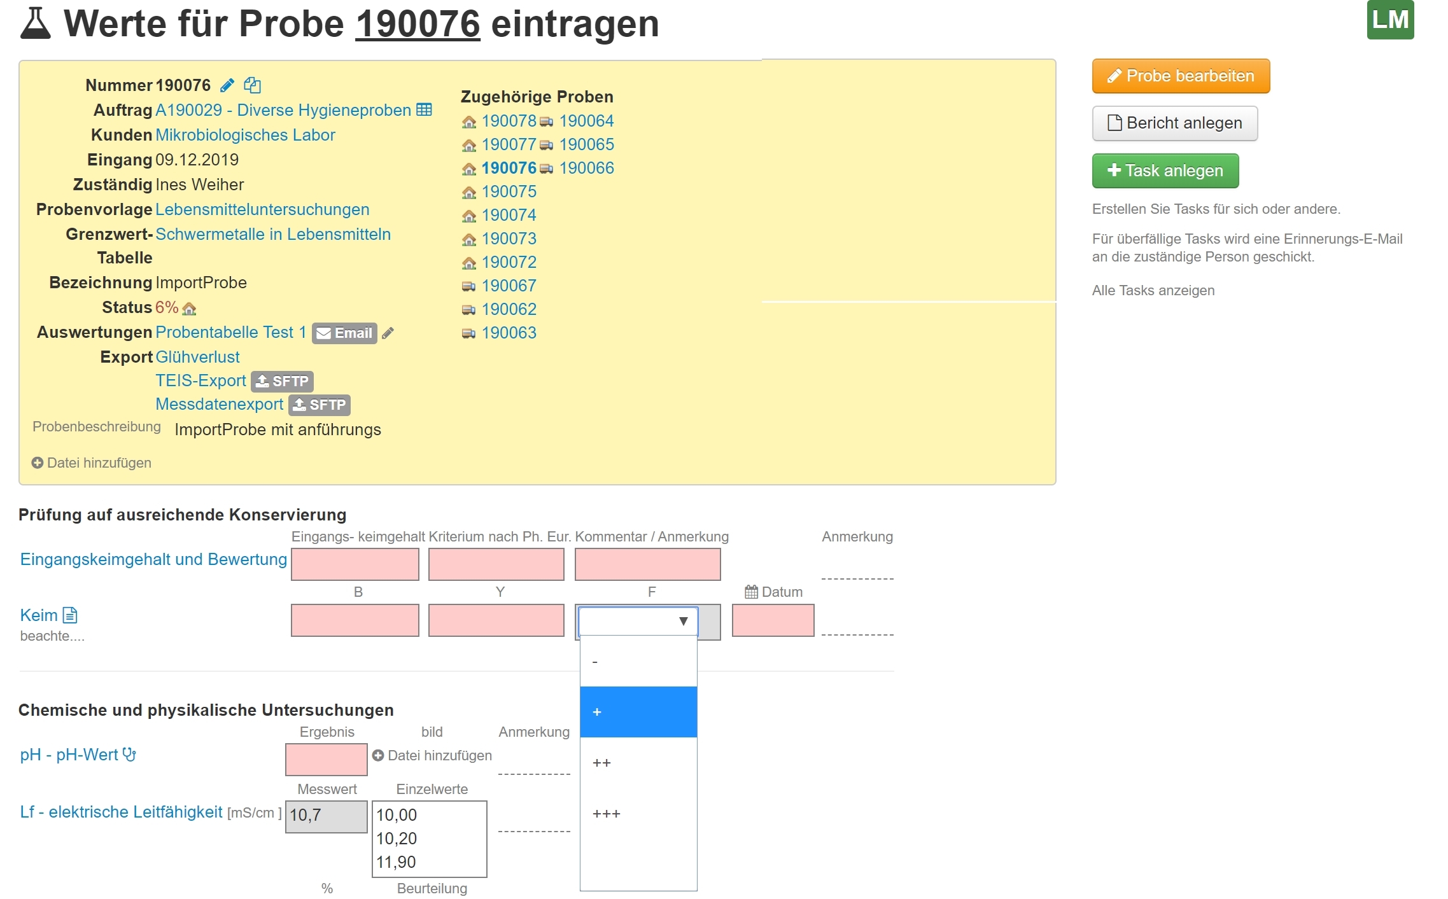The width and height of the screenshot is (1448, 899).
Task: Click the calendar icon next to Datum
Action: (x=751, y=592)
